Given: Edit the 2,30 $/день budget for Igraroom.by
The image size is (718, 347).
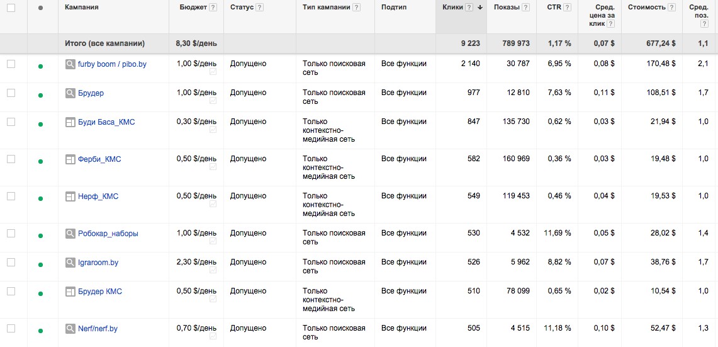Looking at the screenshot, I should click(x=196, y=263).
